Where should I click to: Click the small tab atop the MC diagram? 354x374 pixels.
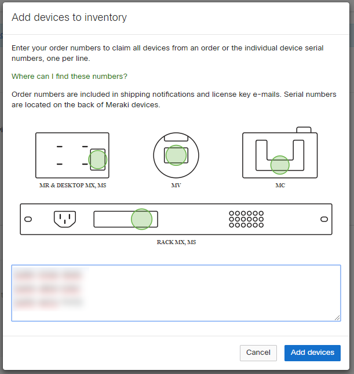(303, 129)
